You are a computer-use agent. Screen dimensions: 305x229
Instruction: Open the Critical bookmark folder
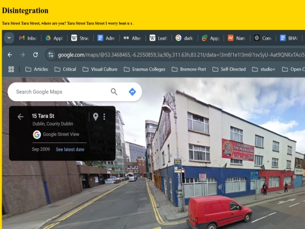[65, 69]
